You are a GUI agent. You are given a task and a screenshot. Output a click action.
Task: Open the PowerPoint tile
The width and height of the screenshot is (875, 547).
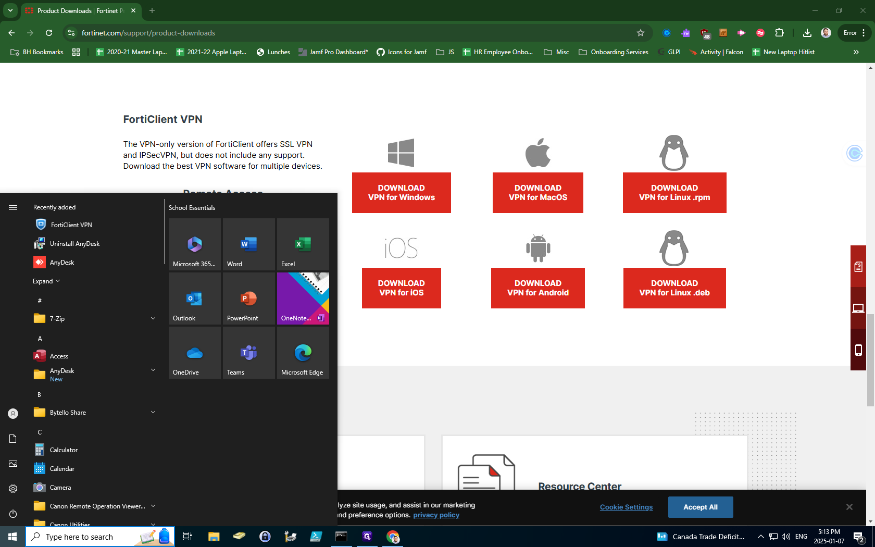coord(249,299)
